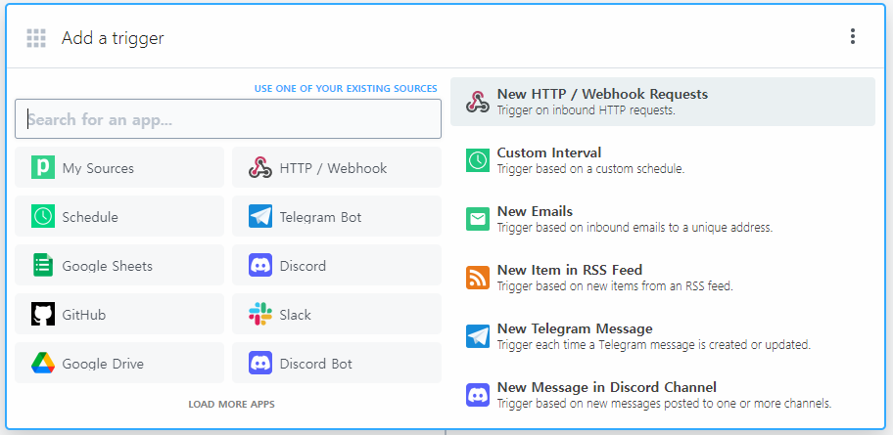
Task: Choose the Google Drive app tile
Action: (119, 363)
